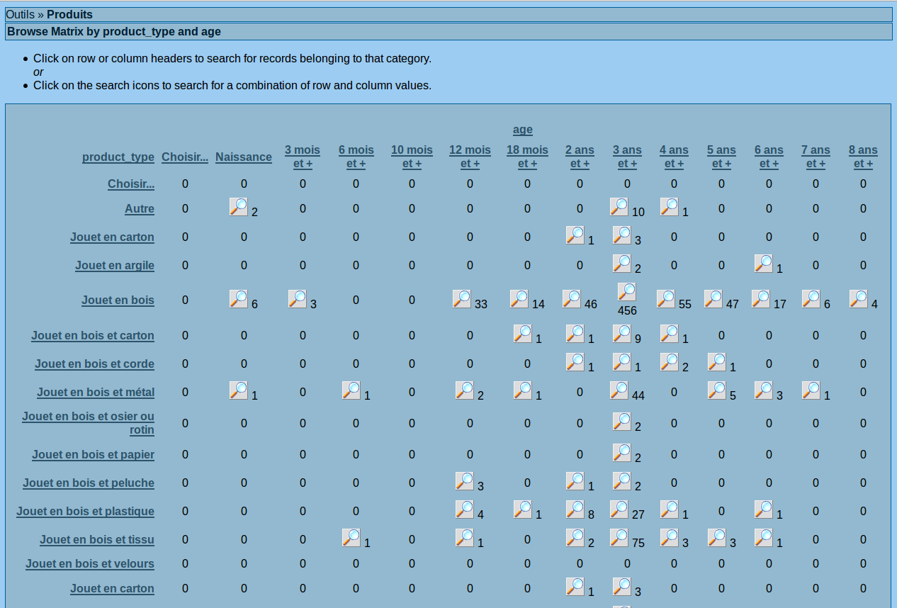This screenshot has width=897, height=608.
Task: Search Jouet en bois et corde at 5 ans
Action: tap(716, 362)
